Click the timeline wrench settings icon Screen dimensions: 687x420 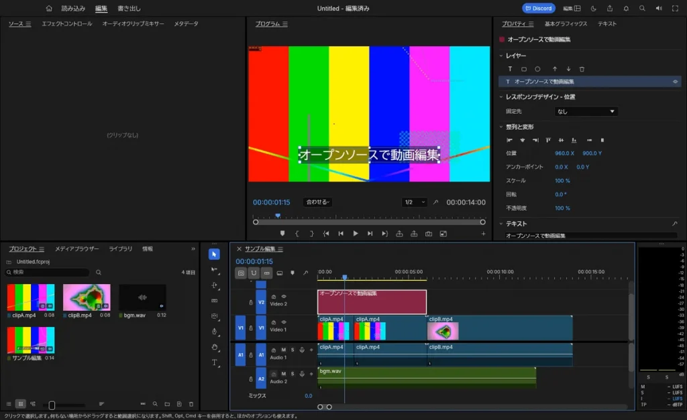305,273
